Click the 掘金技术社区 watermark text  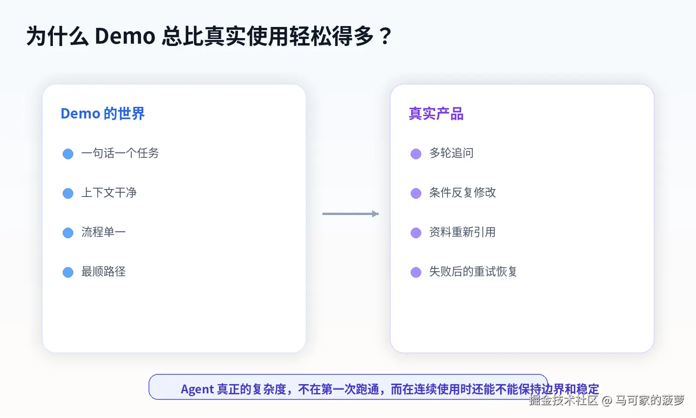563,400
